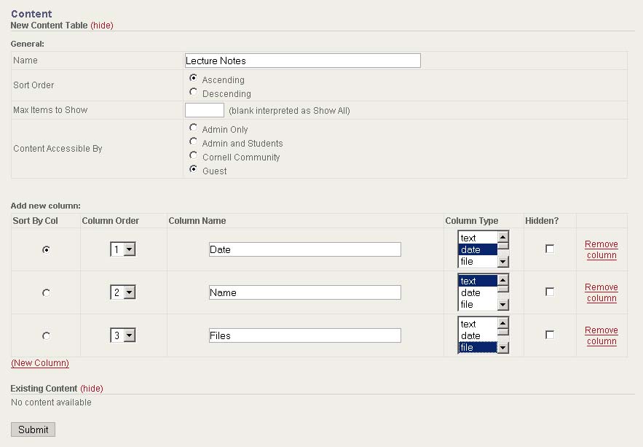The width and height of the screenshot is (643, 447).
Task: Expand column order dropdown showing 2
Action: click(123, 292)
